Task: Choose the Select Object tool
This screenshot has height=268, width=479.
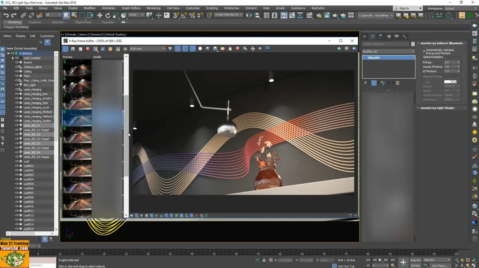Action: click(x=66, y=15)
